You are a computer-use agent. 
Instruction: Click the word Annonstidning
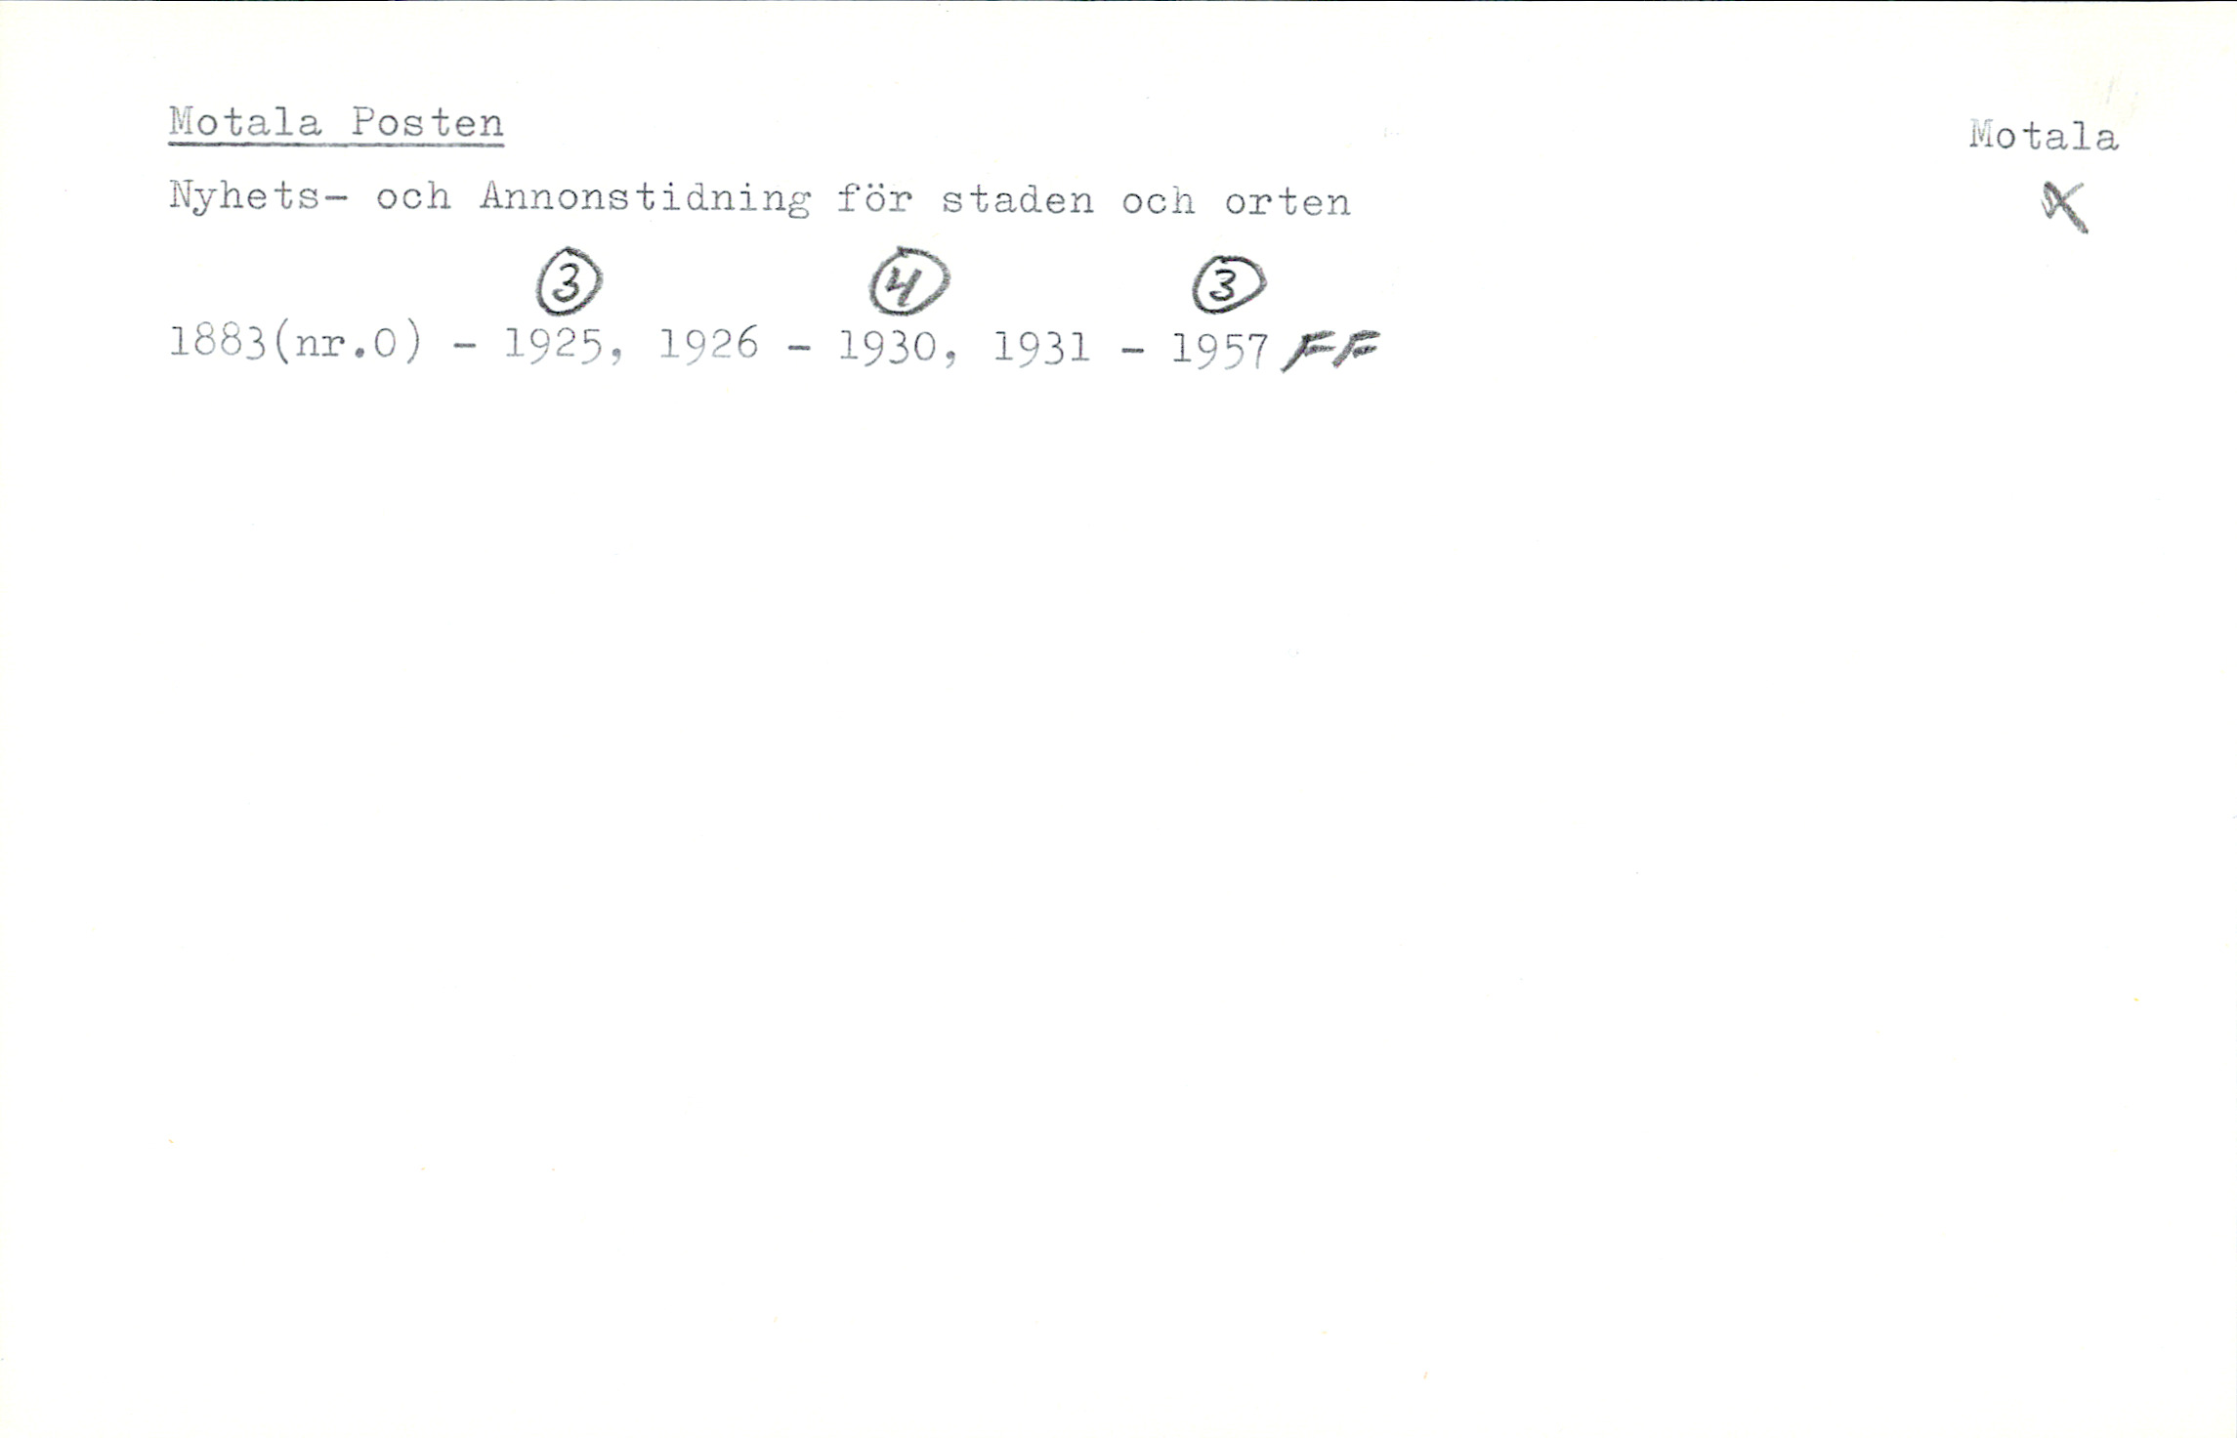click(645, 199)
